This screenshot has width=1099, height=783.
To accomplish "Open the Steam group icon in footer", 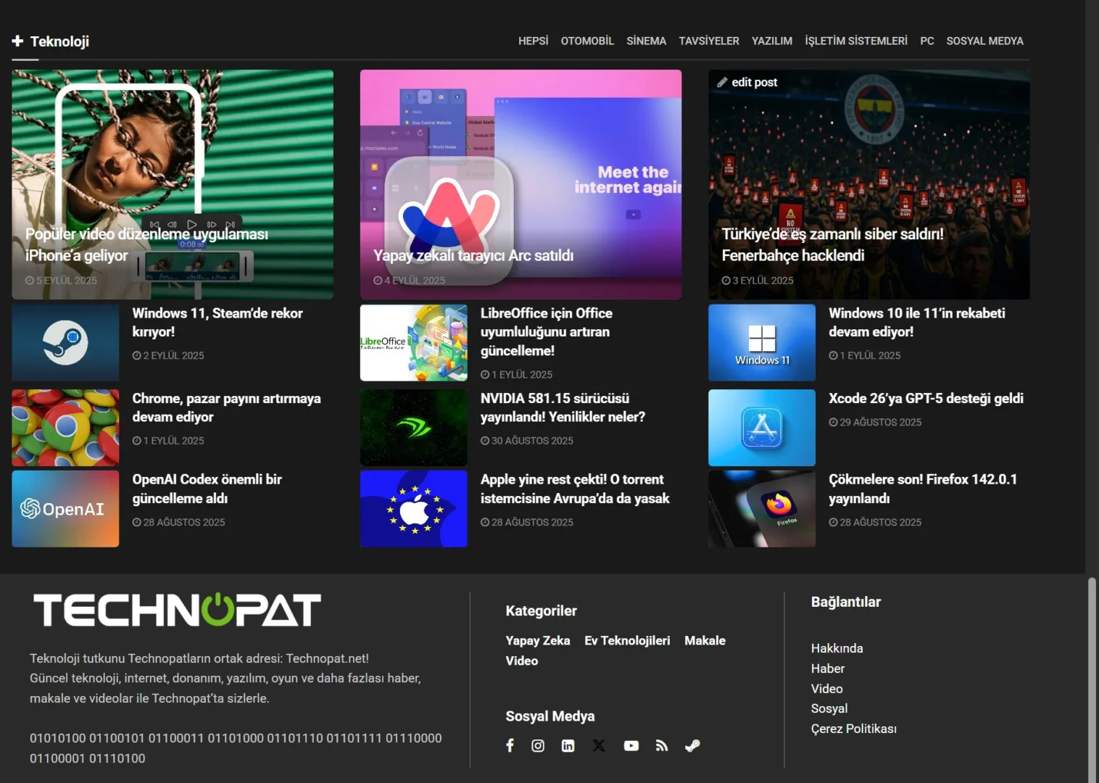I will coord(692,745).
